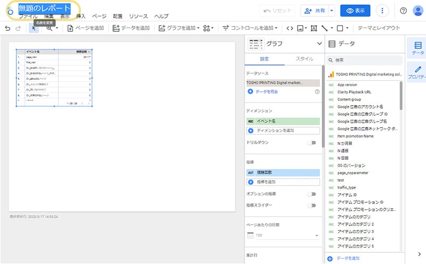
Task: Open the 編集 menu
Action: coord(49,16)
